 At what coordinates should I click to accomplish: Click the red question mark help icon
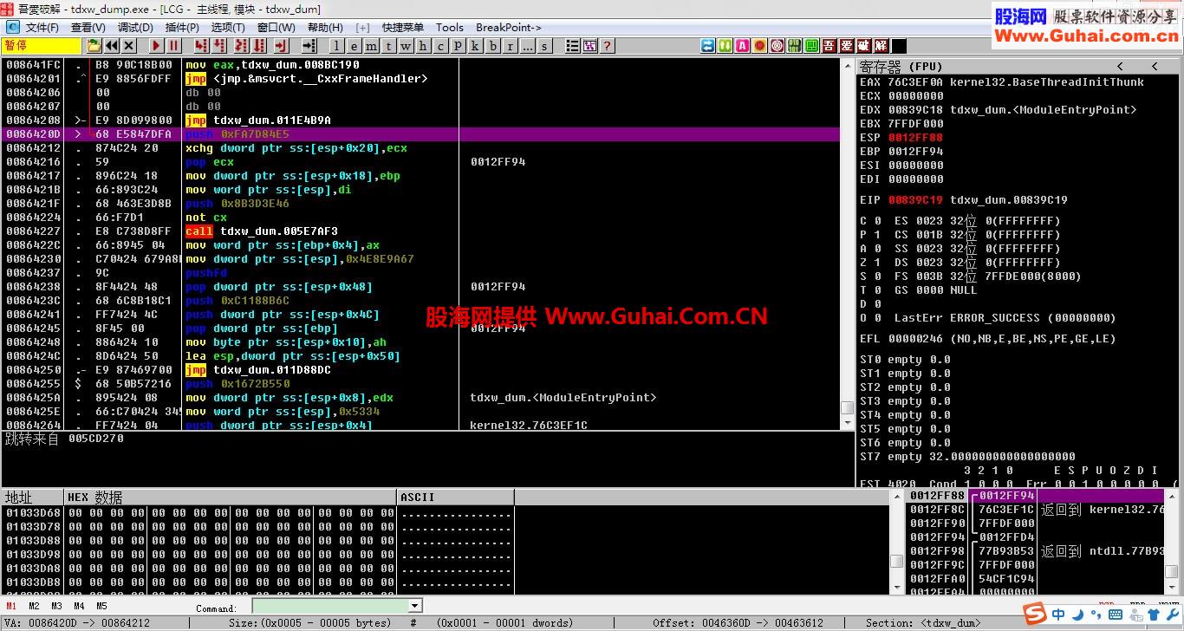[607, 46]
